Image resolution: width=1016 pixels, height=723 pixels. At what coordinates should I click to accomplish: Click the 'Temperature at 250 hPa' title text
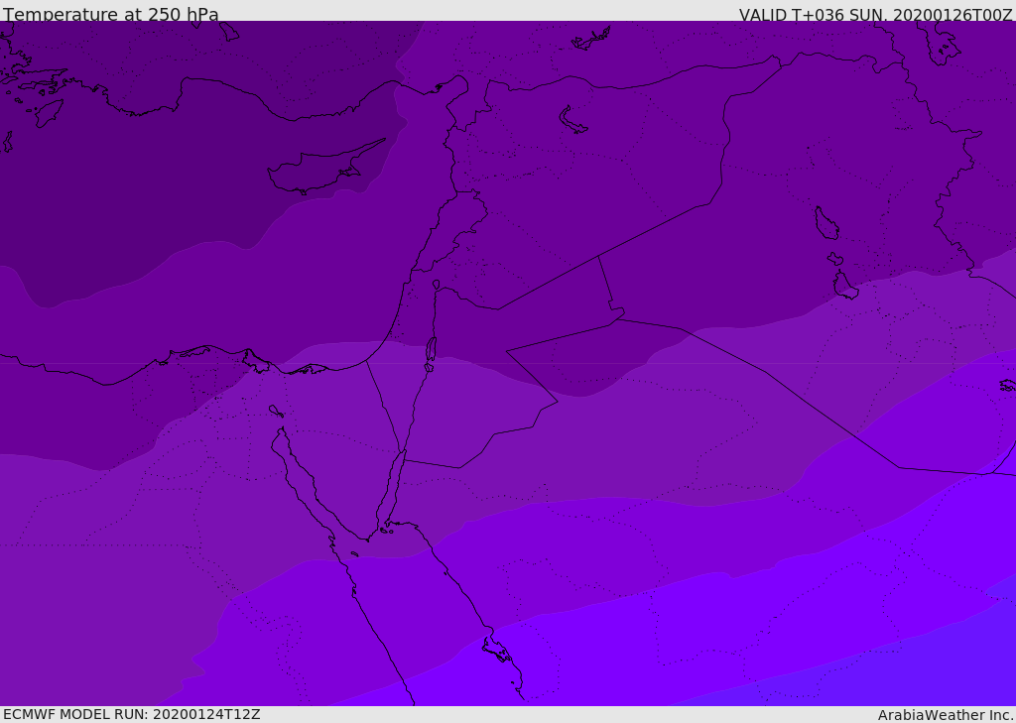[x=111, y=14]
